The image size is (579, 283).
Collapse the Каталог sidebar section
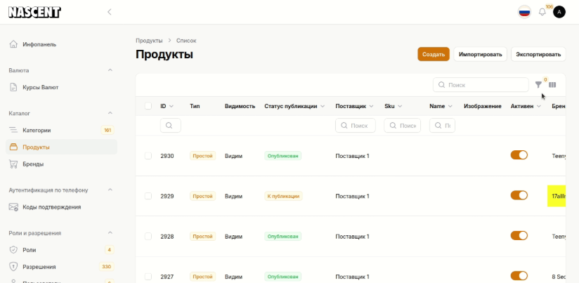coord(110,113)
